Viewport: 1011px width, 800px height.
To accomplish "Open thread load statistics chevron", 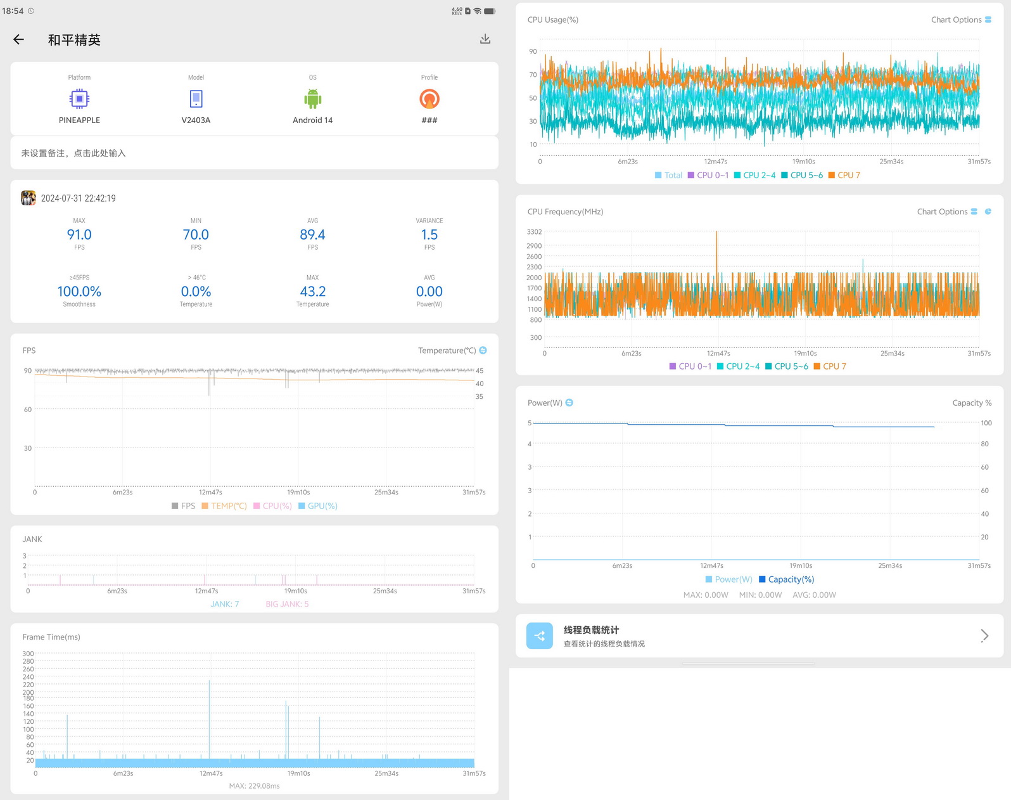I will tap(984, 636).
